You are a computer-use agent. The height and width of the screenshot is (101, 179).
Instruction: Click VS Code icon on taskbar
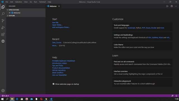pyautogui.click(x=51, y=99)
